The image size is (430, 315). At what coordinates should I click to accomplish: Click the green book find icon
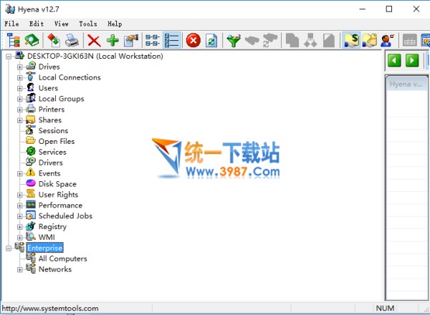coord(32,41)
